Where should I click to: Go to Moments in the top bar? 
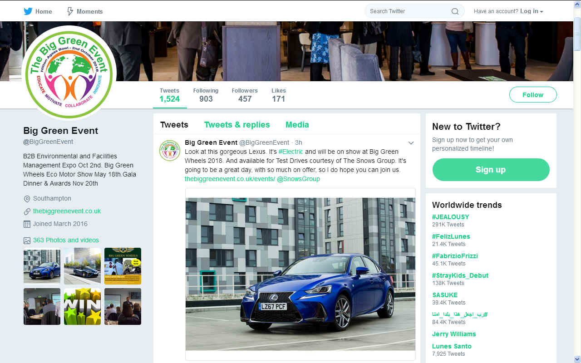point(85,11)
